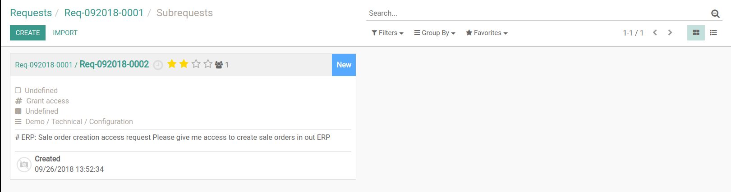Click the activity clock icon on Req-092018-0002
The width and height of the screenshot is (731, 192).
point(158,65)
